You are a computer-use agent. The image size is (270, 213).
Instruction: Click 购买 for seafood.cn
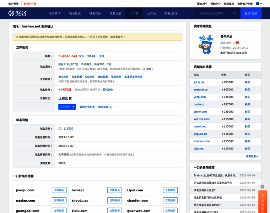pos(247,89)
